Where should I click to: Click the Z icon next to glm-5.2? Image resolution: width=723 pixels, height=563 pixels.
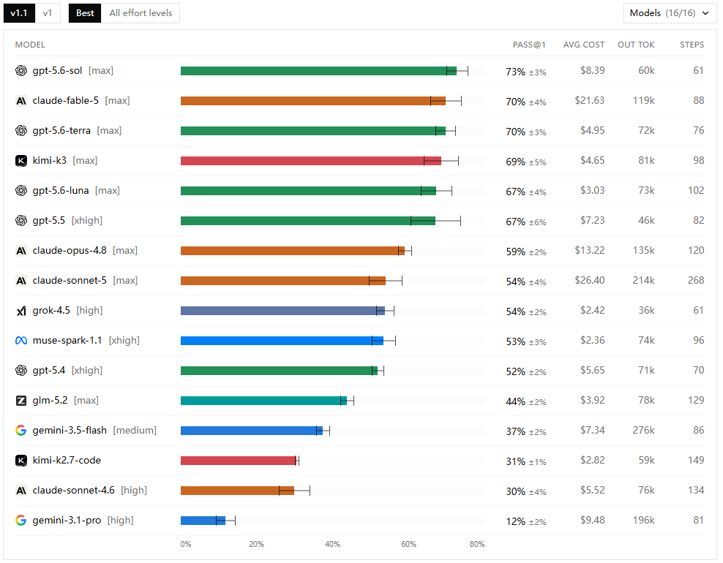[x=21, y=401]
